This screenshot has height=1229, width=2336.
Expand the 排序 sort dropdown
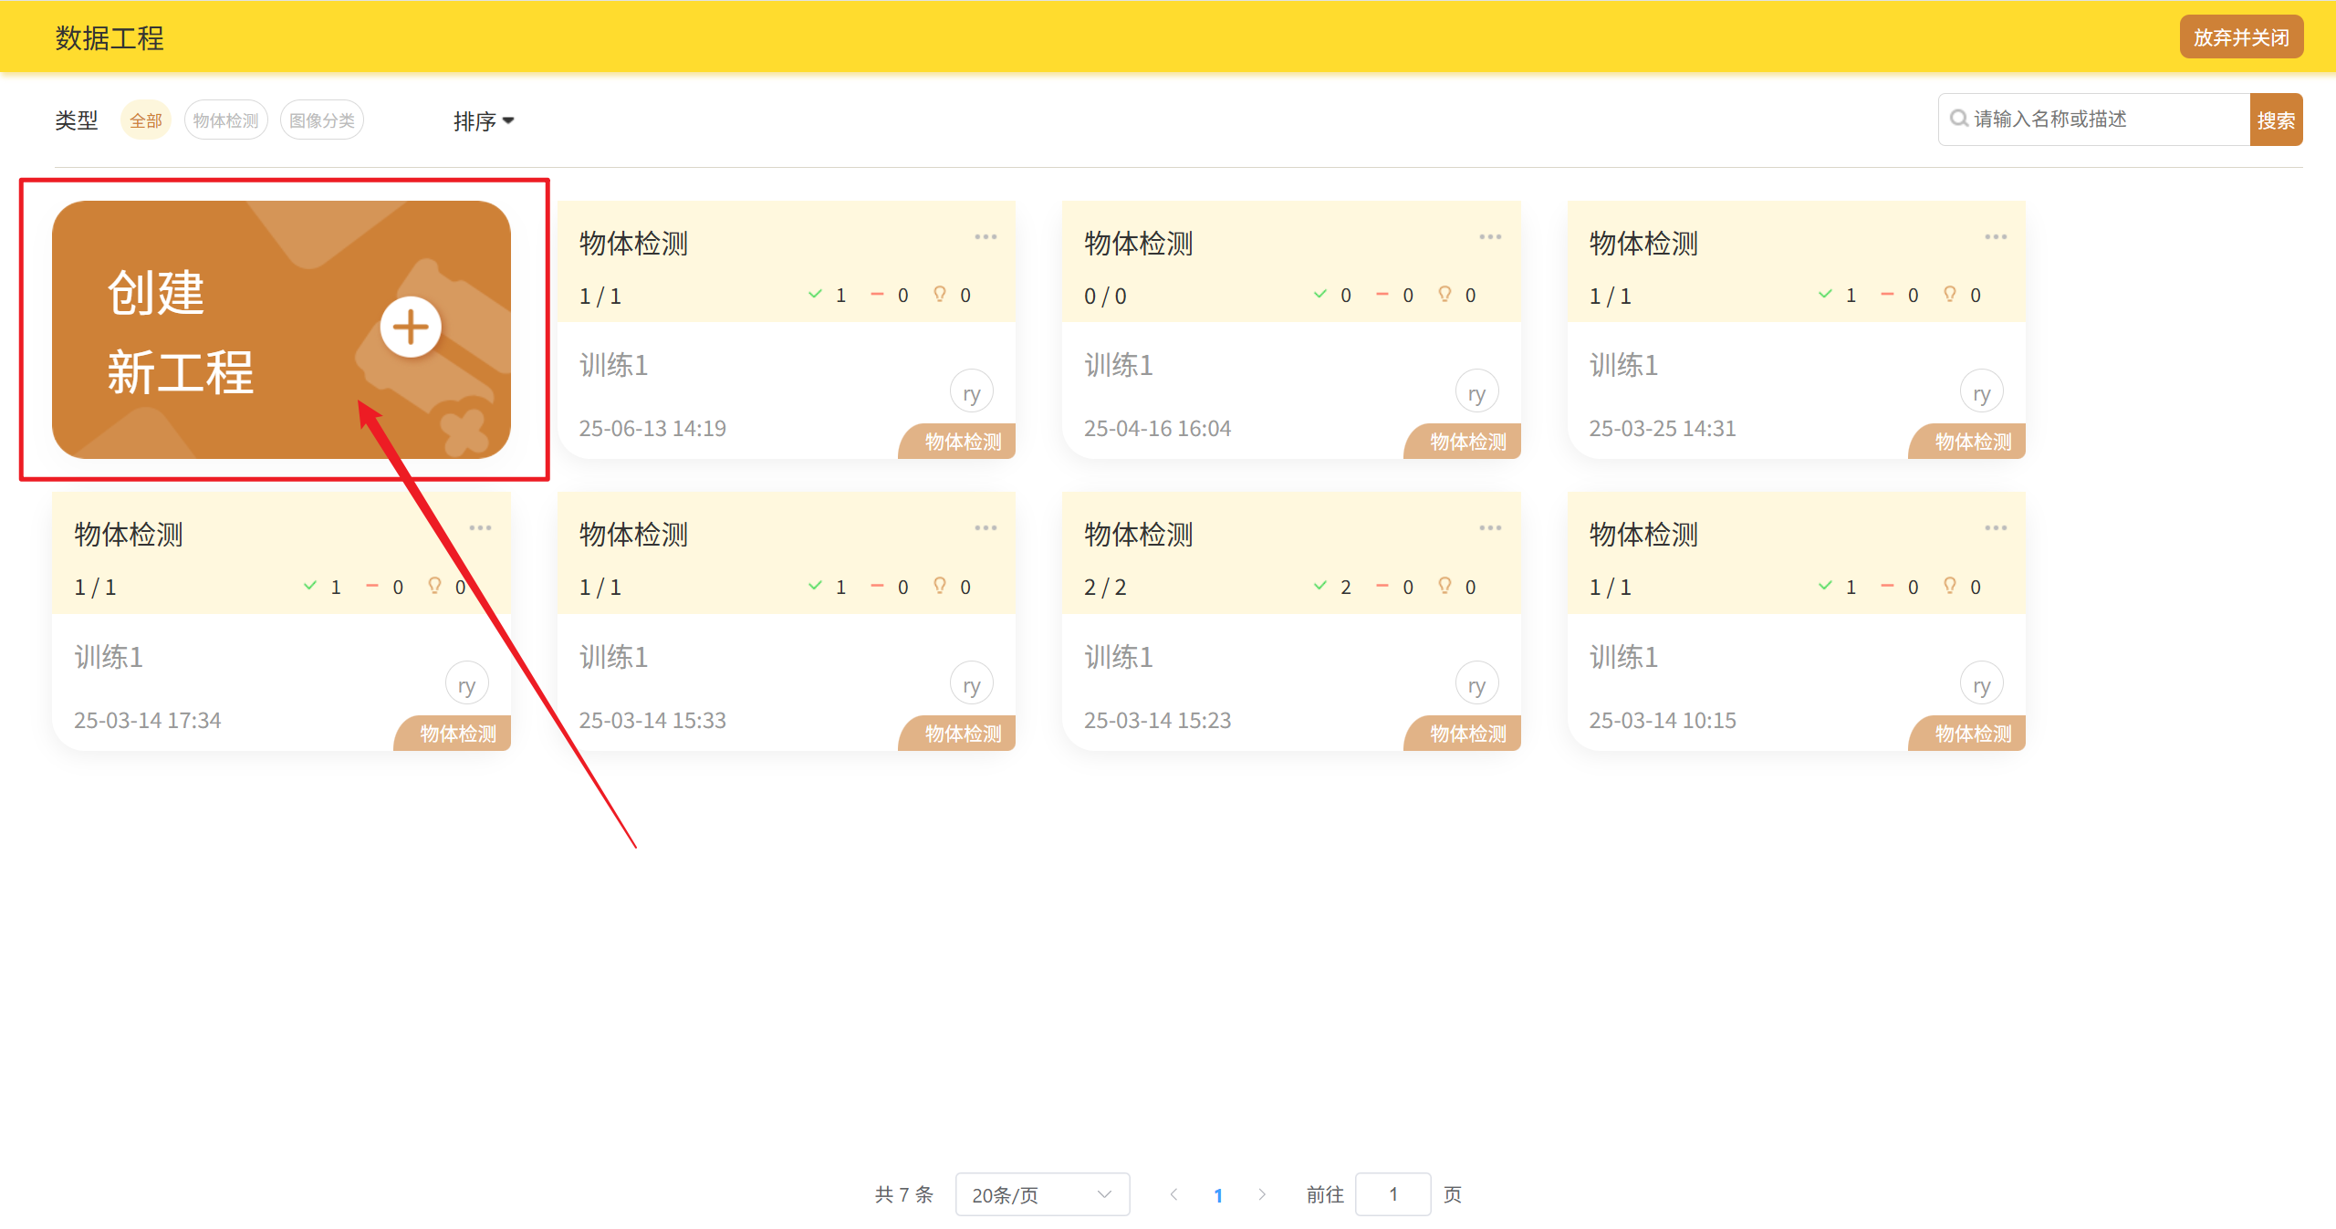click(484, 121)
